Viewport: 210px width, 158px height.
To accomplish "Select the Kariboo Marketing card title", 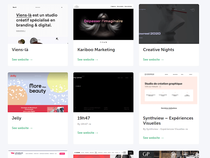I will pyautogui.click(x=96, y=50).
